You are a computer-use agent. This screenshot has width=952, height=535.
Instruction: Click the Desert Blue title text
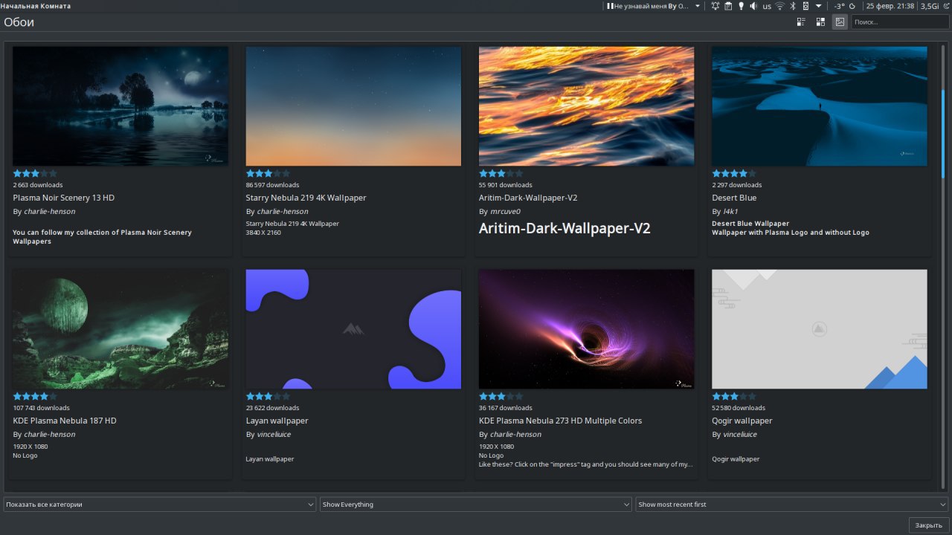pyautogui.click(x=734, y=198)
